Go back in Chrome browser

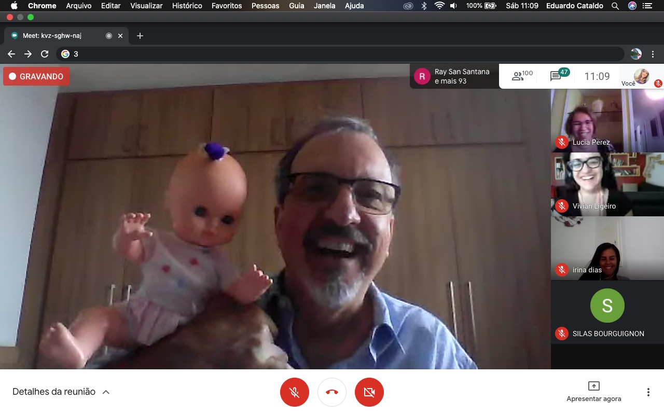point(11,54)
